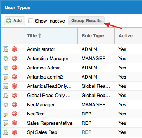Edit the Global Read Only row
This screenshot has width=142, height=138.
pyautogui.click(x=6, y=96)
